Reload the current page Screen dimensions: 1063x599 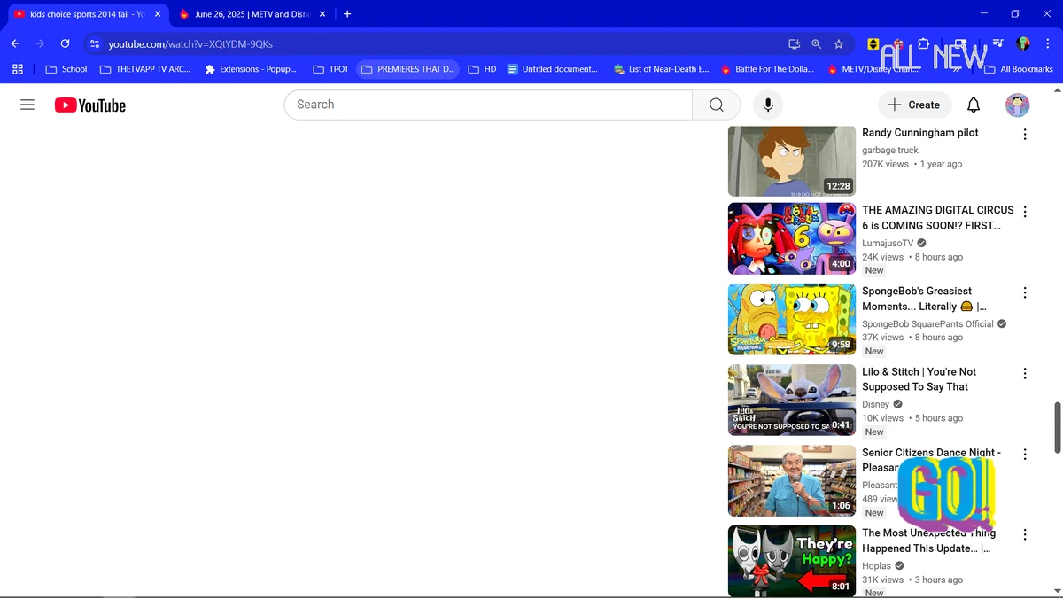[64, 43]
